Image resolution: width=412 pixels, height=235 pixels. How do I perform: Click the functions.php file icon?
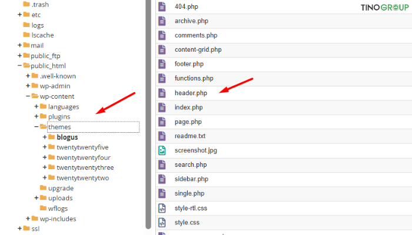coord(162,78)
